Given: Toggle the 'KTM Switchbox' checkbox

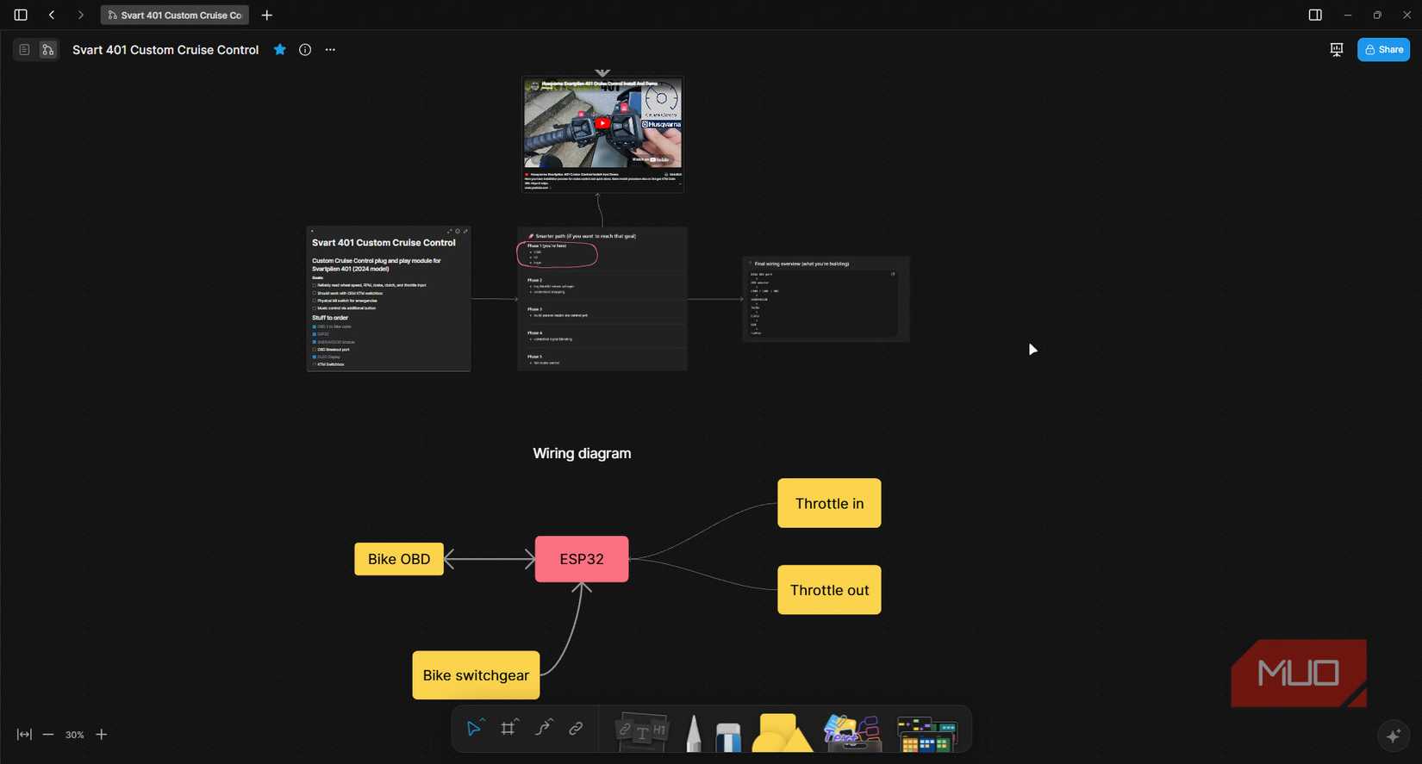Looking at the screenshot, I should click(x=315, y=364).
